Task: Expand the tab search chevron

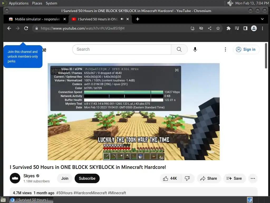Action: pos(262,19)
